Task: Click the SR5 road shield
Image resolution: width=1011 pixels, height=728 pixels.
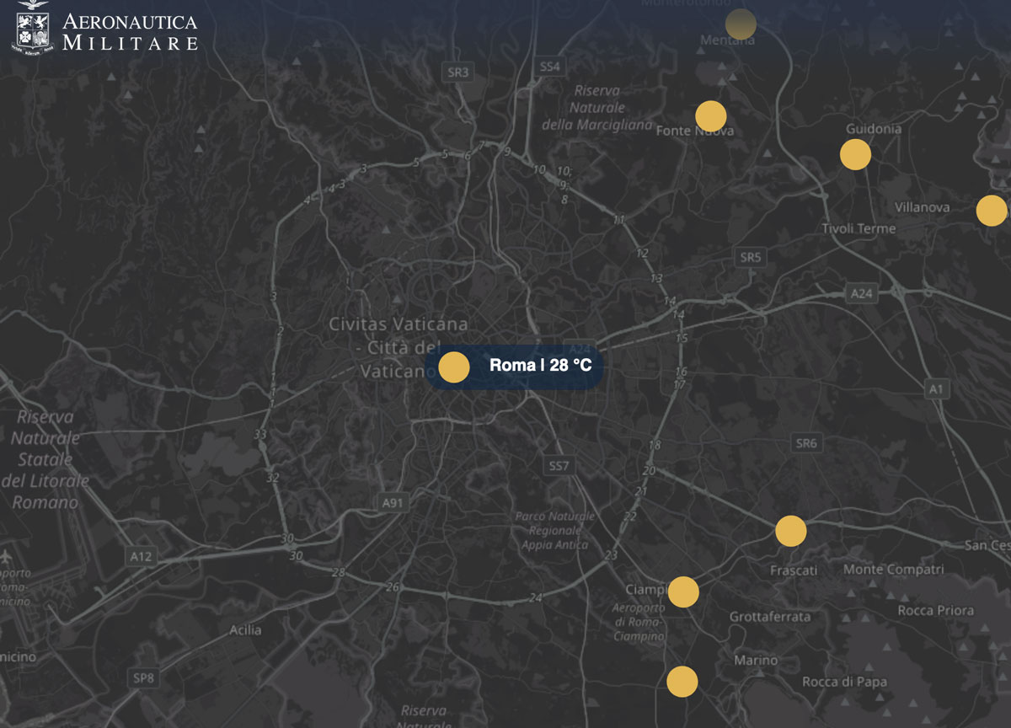Action: (749, 257)
